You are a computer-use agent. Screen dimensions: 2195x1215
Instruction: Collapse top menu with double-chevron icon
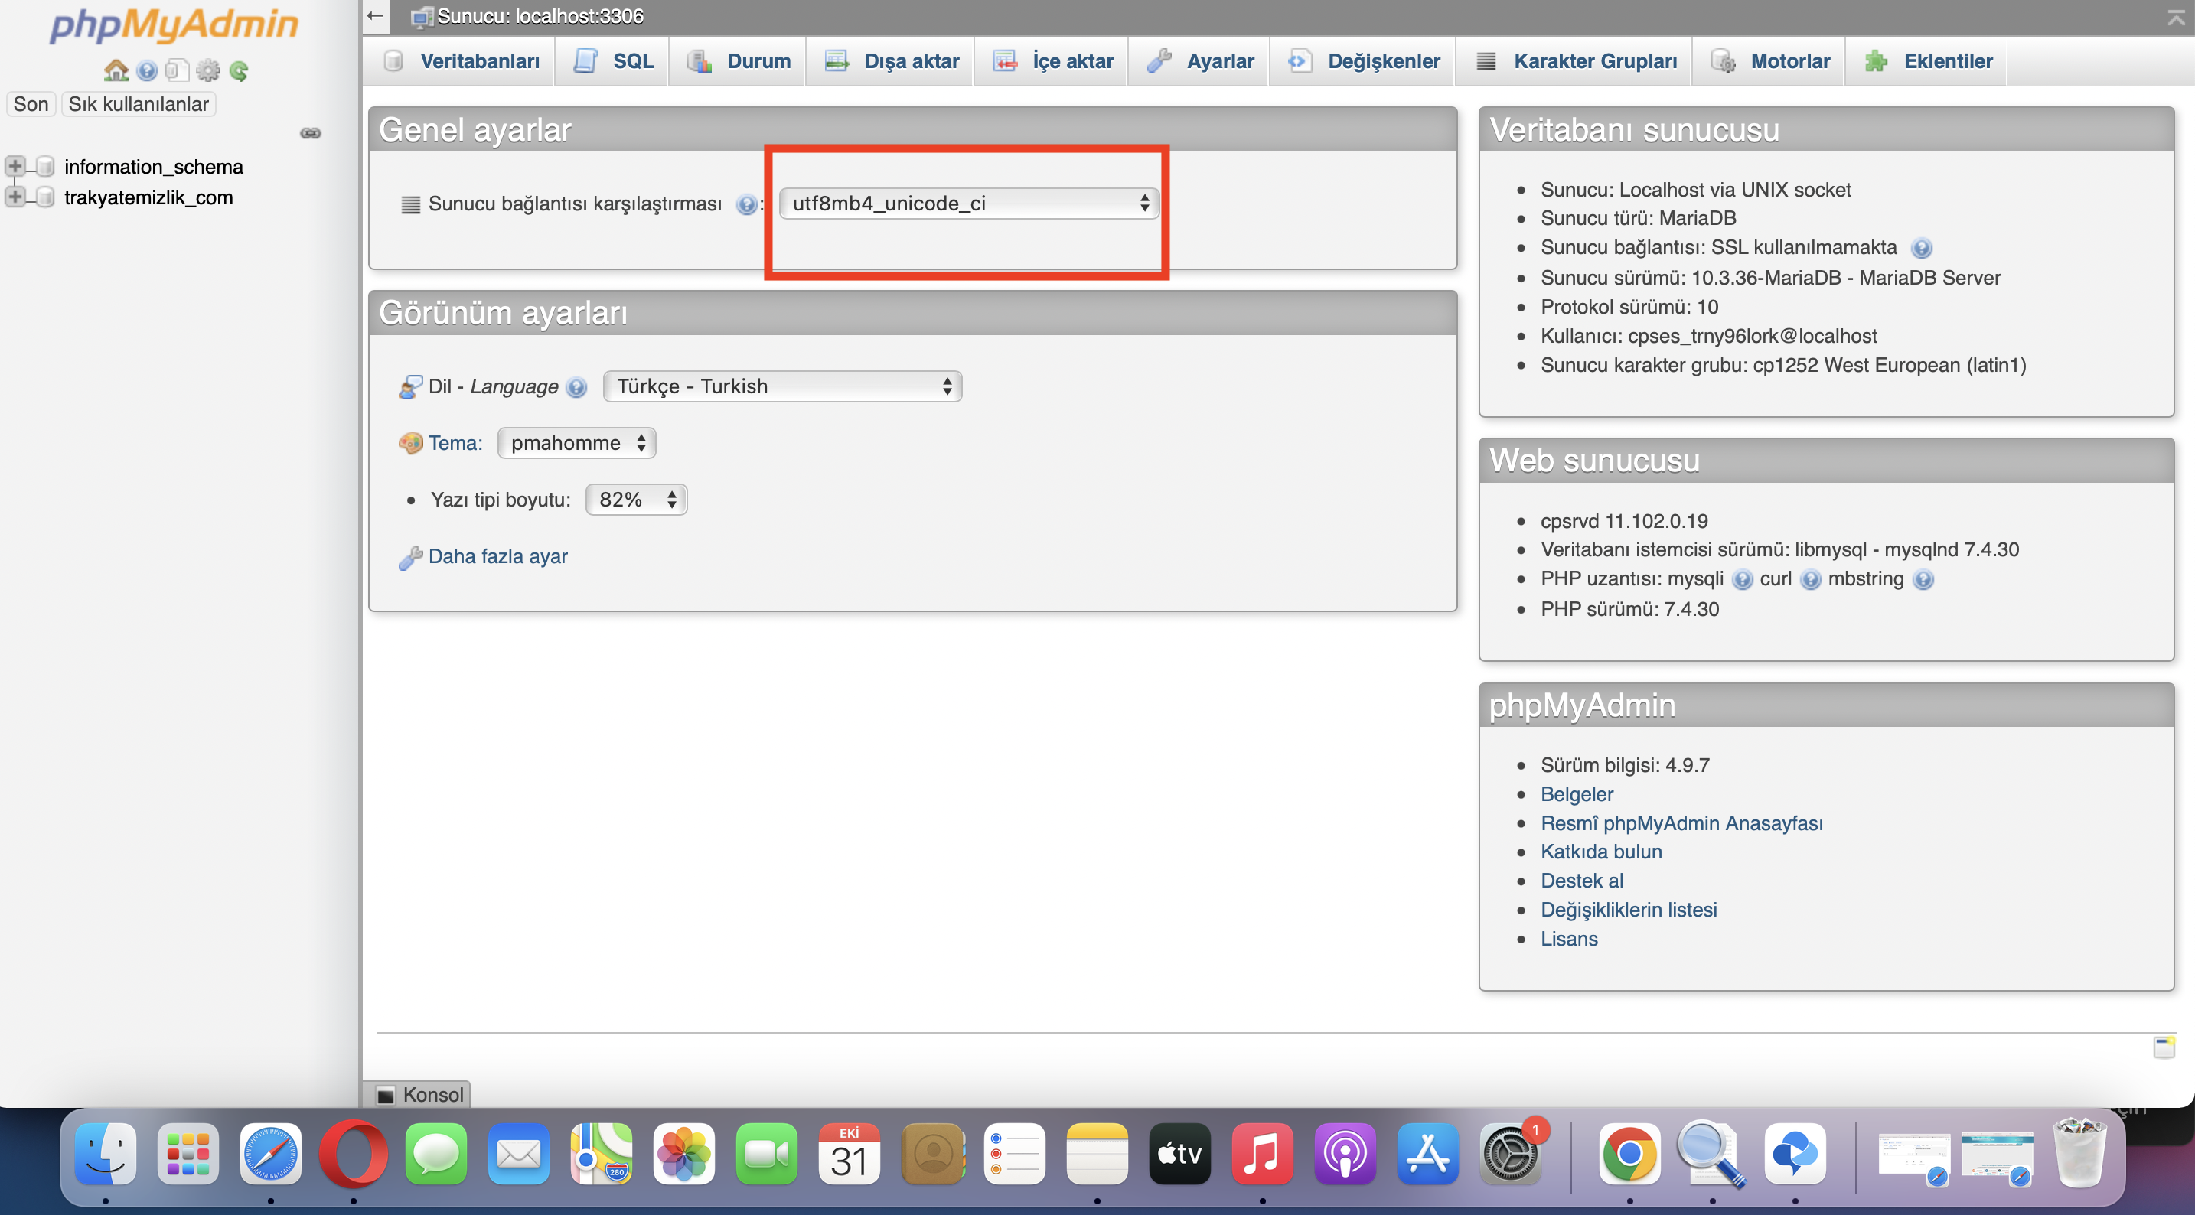(2177, 18)
